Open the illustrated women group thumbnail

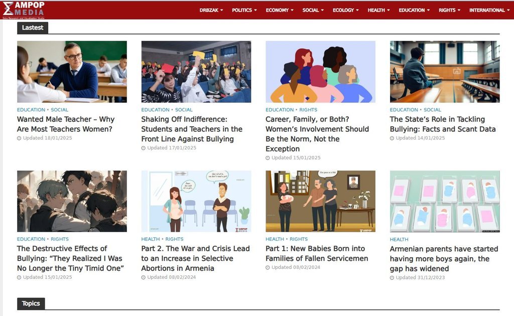click(x=320, y=72)
